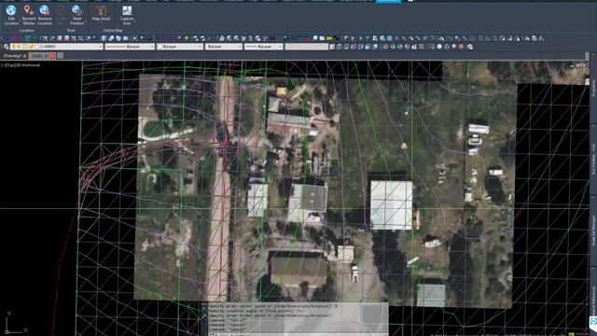Screen dimensions: 597x336
Task: Click the Remove Location icon
Action: click(45, 10)
